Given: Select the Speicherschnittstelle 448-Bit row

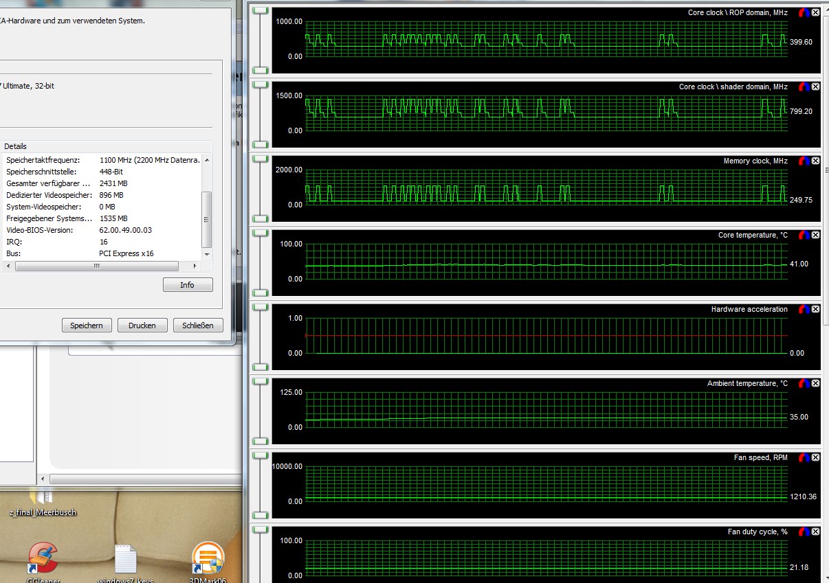Looking at the screenshot, I should click(x=101, y=172).
